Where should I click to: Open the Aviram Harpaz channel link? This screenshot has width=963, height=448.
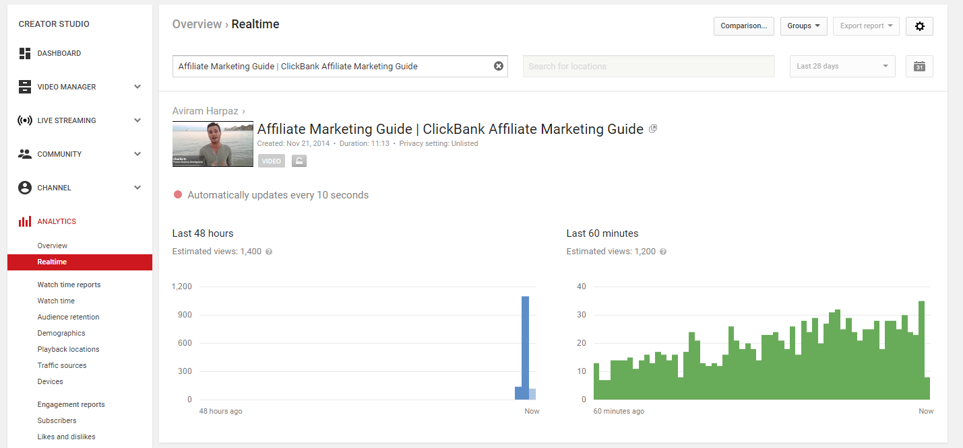206,111
